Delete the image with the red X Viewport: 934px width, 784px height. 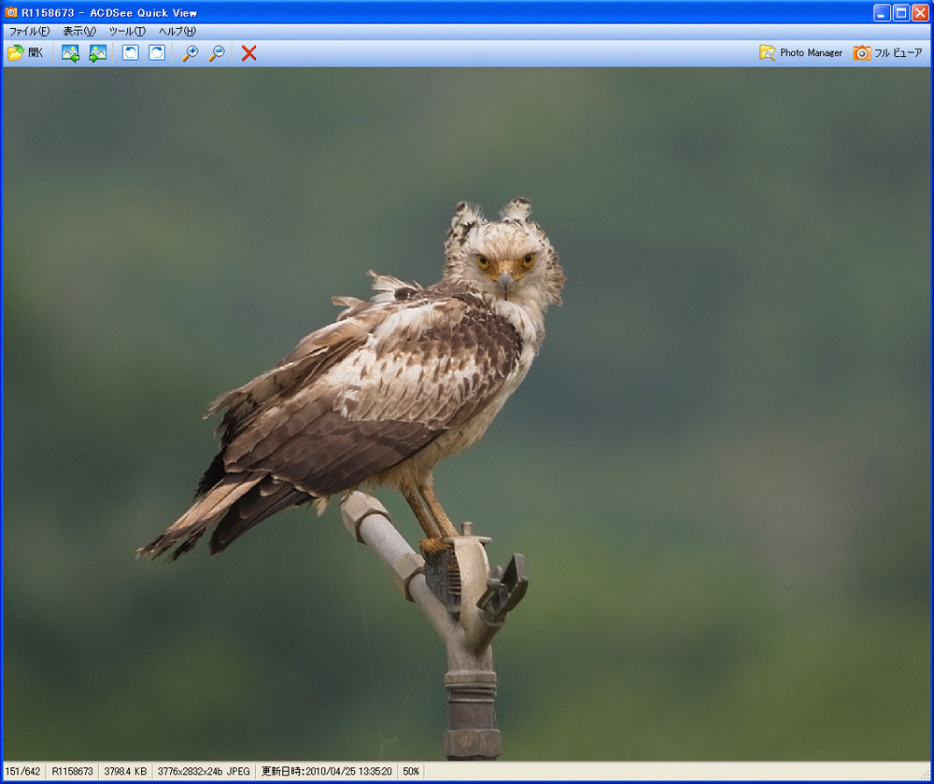[248, 53]
